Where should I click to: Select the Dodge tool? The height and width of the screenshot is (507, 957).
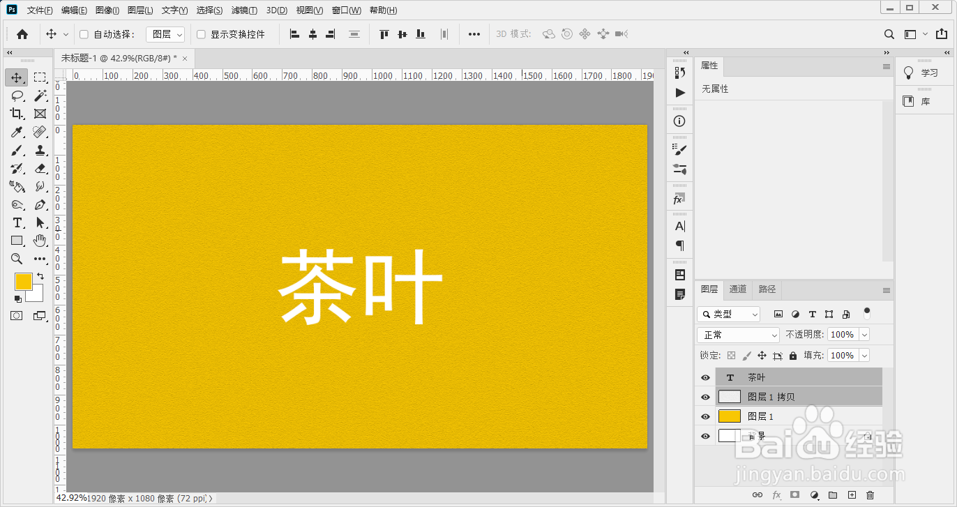(x=40, y=186)
